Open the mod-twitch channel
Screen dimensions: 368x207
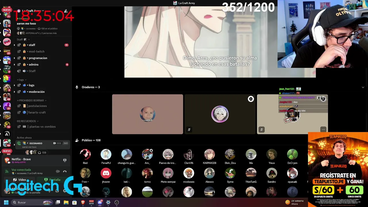tap(43, 51)
